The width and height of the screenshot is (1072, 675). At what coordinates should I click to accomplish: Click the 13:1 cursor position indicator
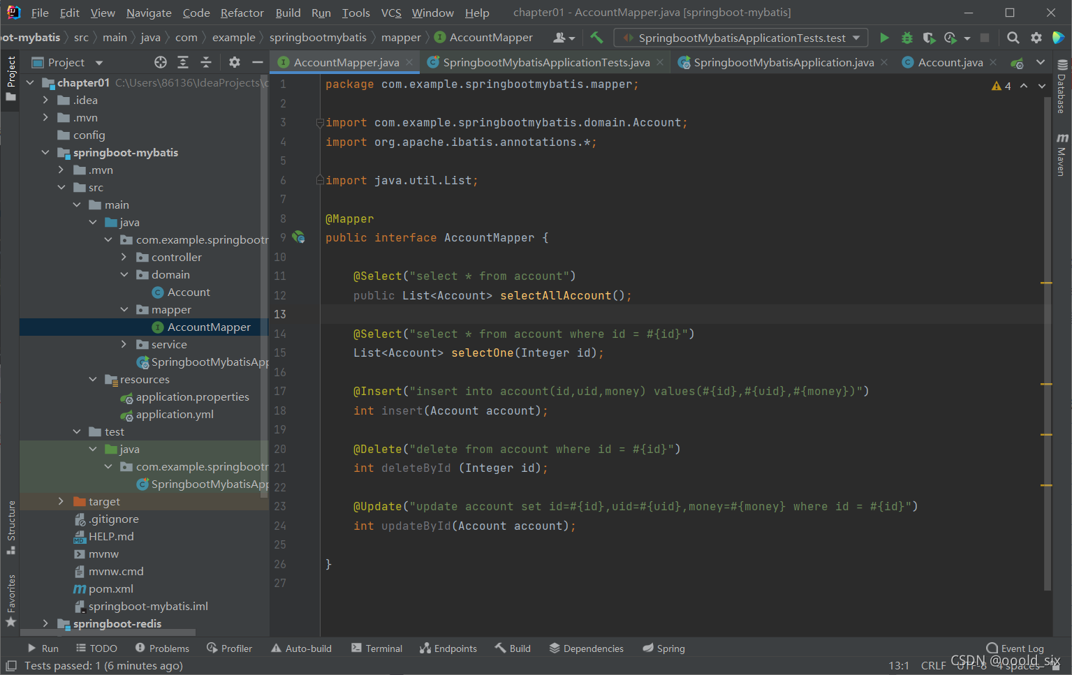click(x=899, y=666)
